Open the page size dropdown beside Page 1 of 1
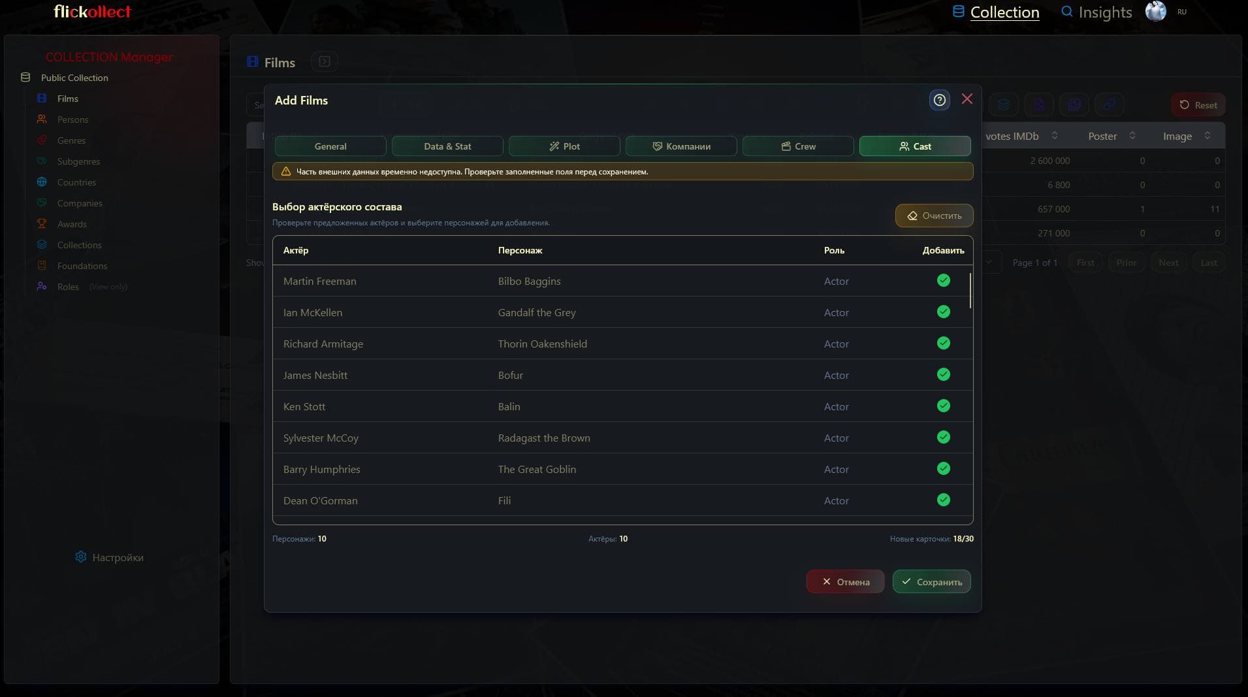The width and height of the screenshot is (1248, 697). click(x=989, y=263)
